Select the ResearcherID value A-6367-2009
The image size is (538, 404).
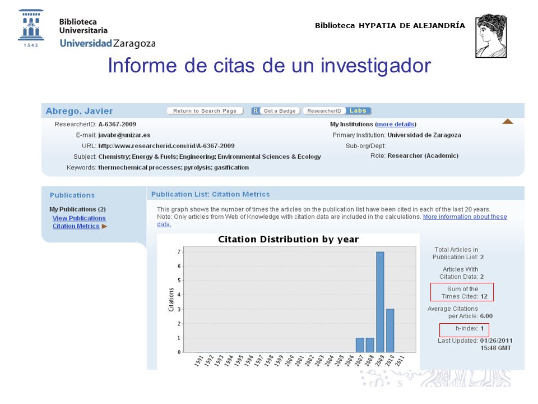point(117,125)
